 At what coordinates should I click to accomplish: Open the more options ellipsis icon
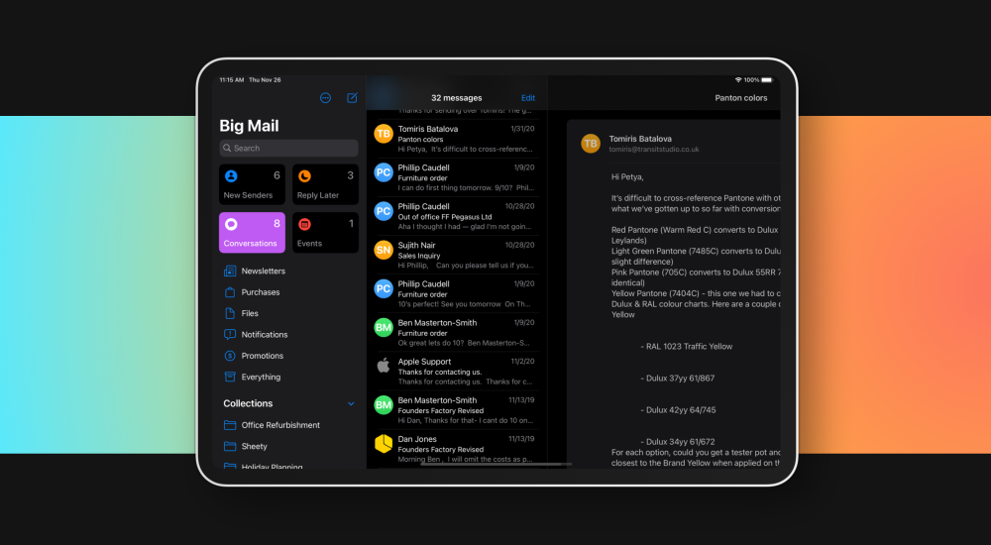[326, 98]
